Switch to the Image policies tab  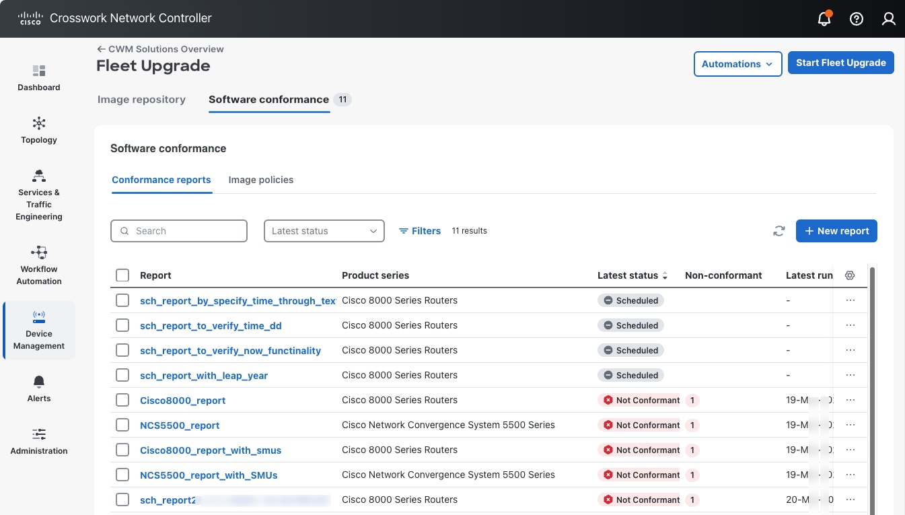pos(260,180)
